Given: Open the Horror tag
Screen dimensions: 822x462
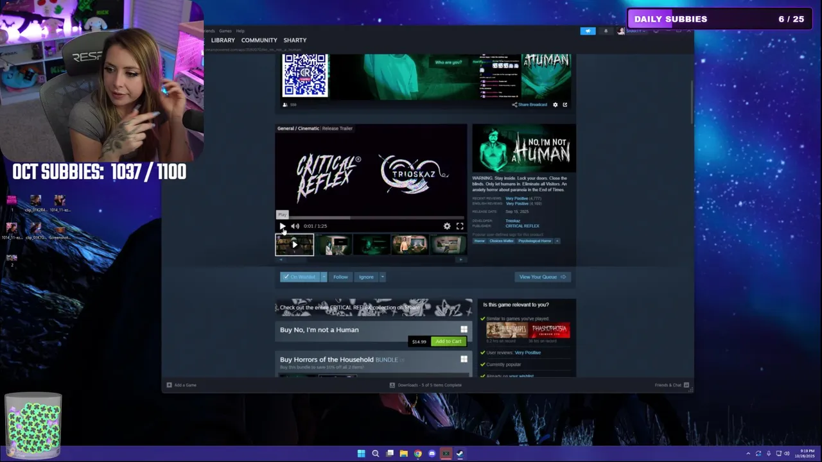Looking at the screenshot, I should coord(480,241).
